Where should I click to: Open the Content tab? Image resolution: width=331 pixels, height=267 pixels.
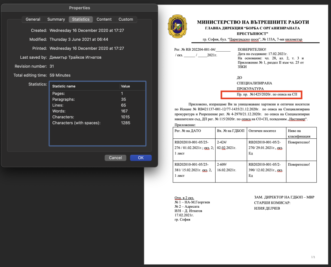point(104,19)
